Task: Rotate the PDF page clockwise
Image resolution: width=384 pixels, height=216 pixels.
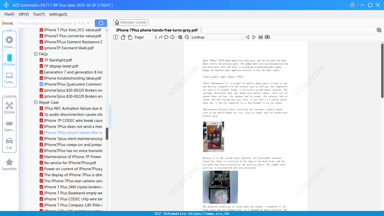Action: pos(130,37)
